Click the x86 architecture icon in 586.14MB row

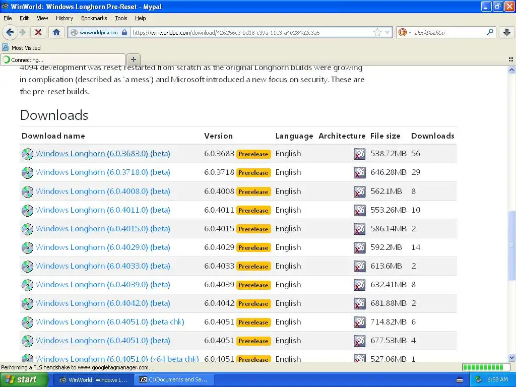pos(359,229)
